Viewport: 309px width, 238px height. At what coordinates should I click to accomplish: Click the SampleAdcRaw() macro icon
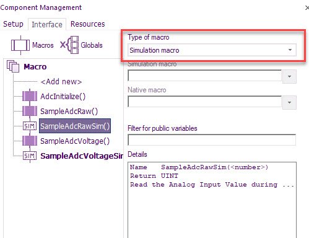click(x=30, y=111)
